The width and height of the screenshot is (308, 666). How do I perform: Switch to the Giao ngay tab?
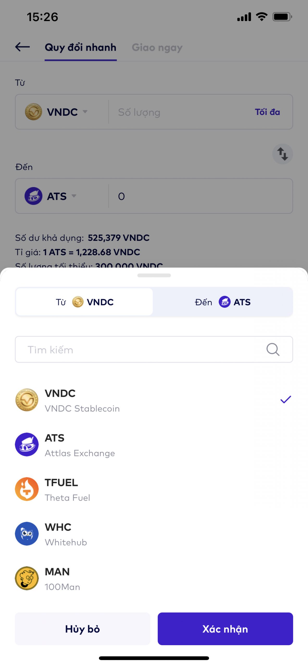[157, 48]
